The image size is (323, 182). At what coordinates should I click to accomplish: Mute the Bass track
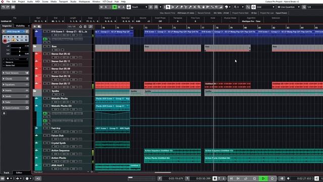coord(45,47)
